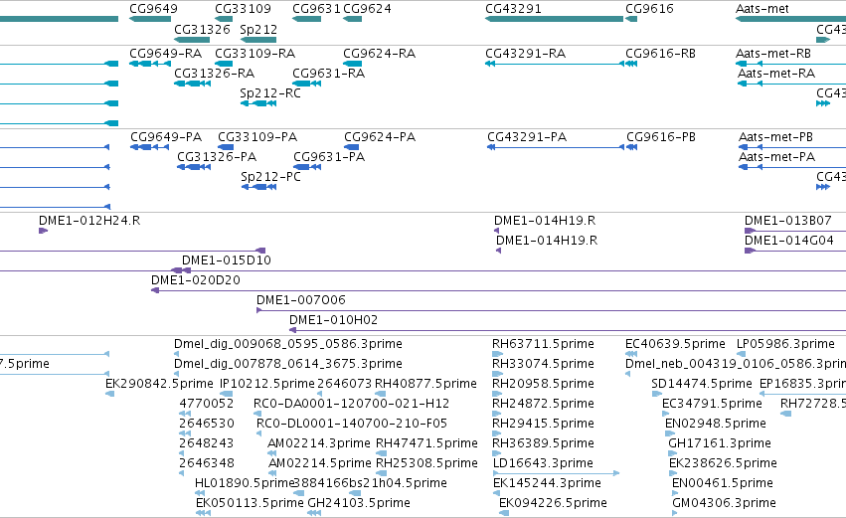Select transcript Sp212-RC

click(x=270, y=93)
